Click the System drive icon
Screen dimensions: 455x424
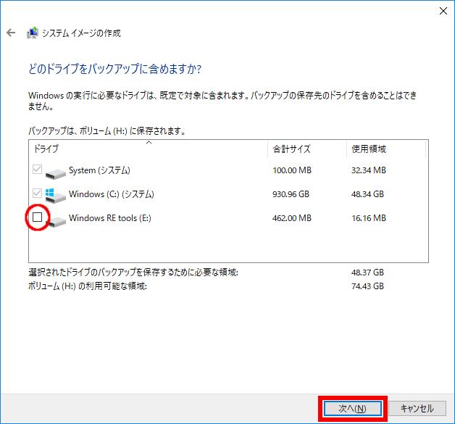pos(55,173)
